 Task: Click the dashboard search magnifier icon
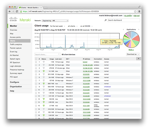point(106,20)
